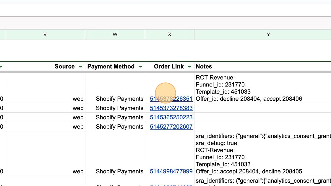Select the web cell beside link 5145277202607
Screen dimensions: 331x186
(78, 127)
